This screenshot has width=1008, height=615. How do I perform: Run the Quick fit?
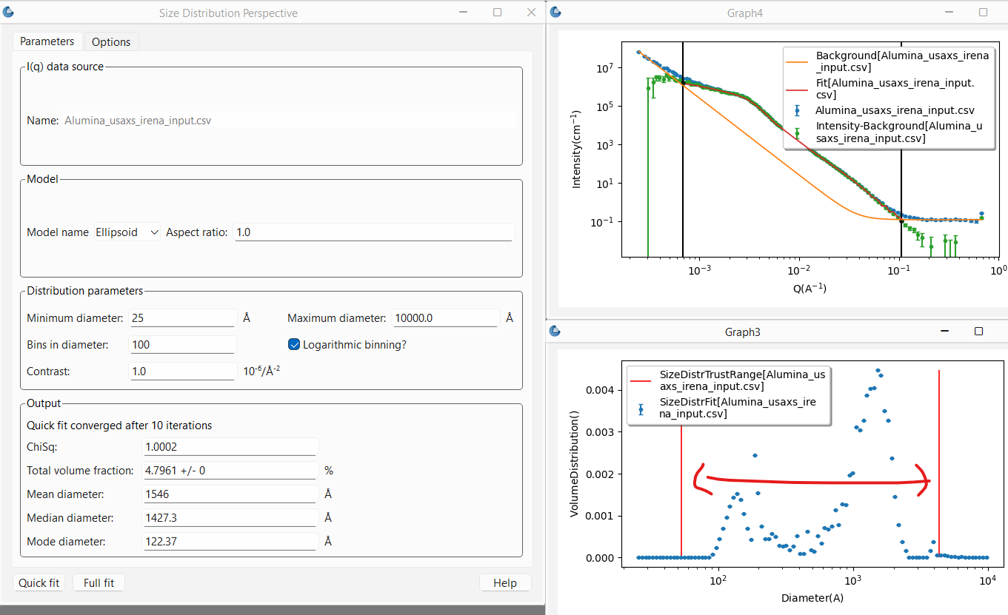click(39, 583)
